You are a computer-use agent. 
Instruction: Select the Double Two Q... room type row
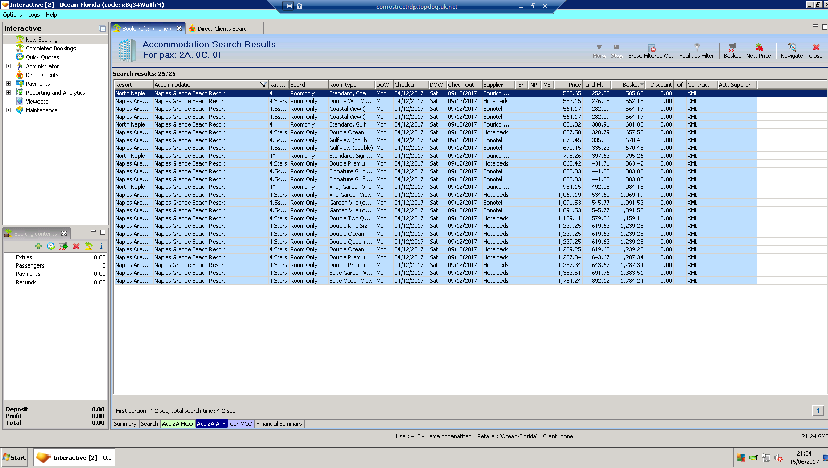435,218
